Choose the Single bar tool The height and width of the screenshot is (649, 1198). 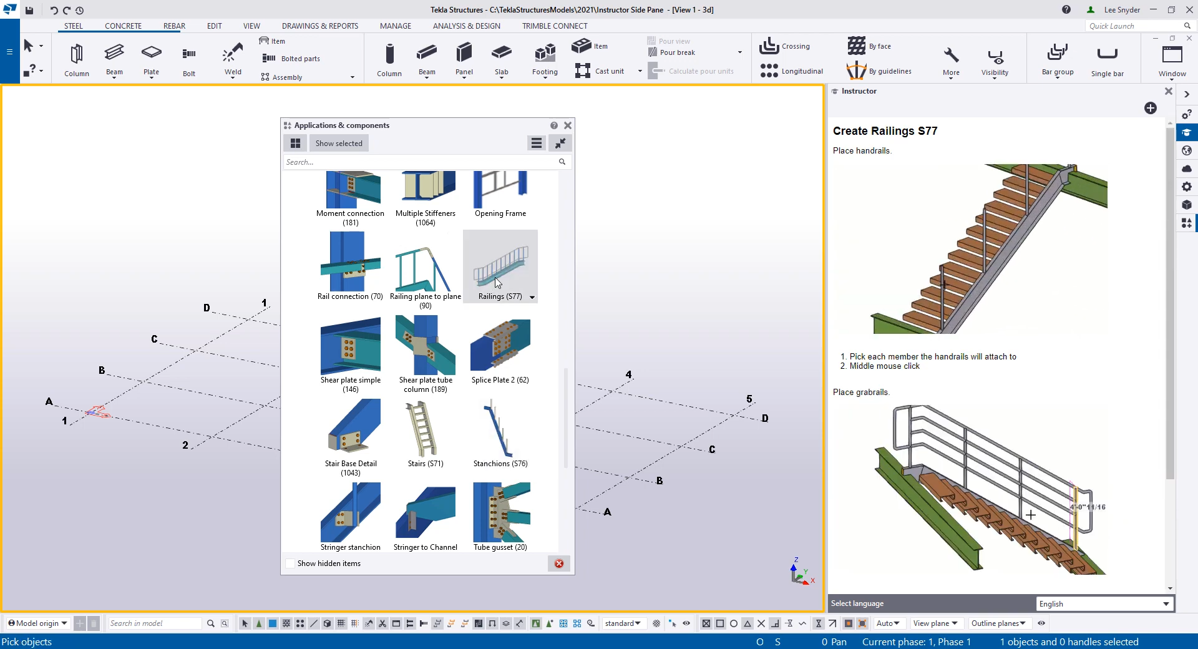1107,60
